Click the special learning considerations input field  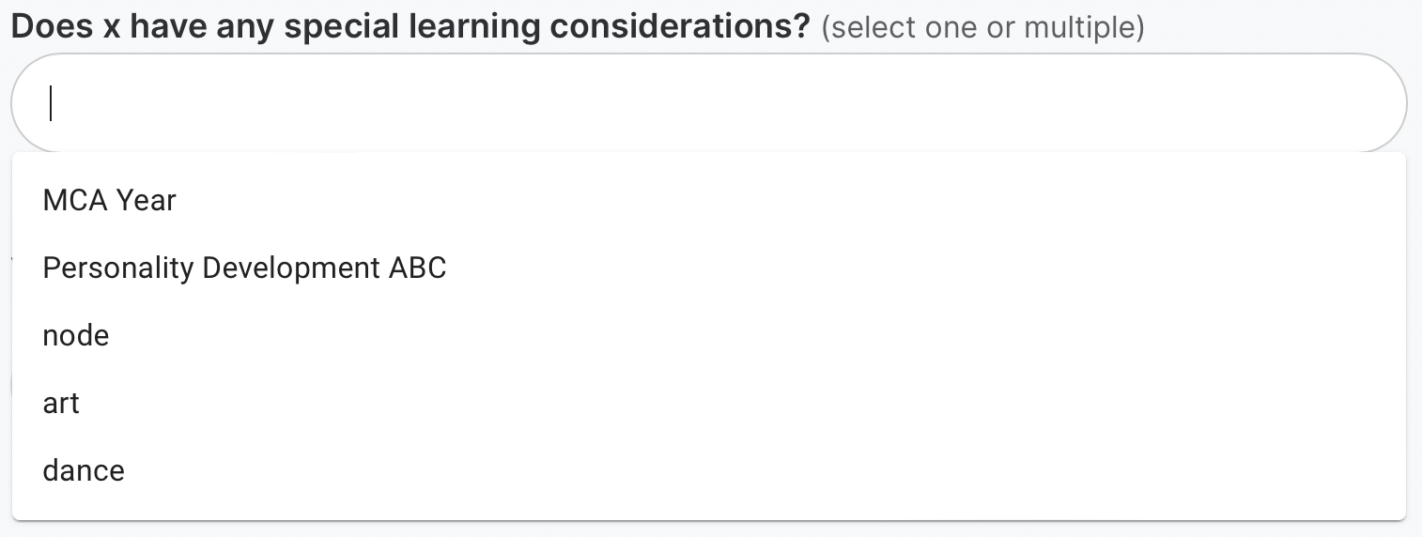coord(708,103)
